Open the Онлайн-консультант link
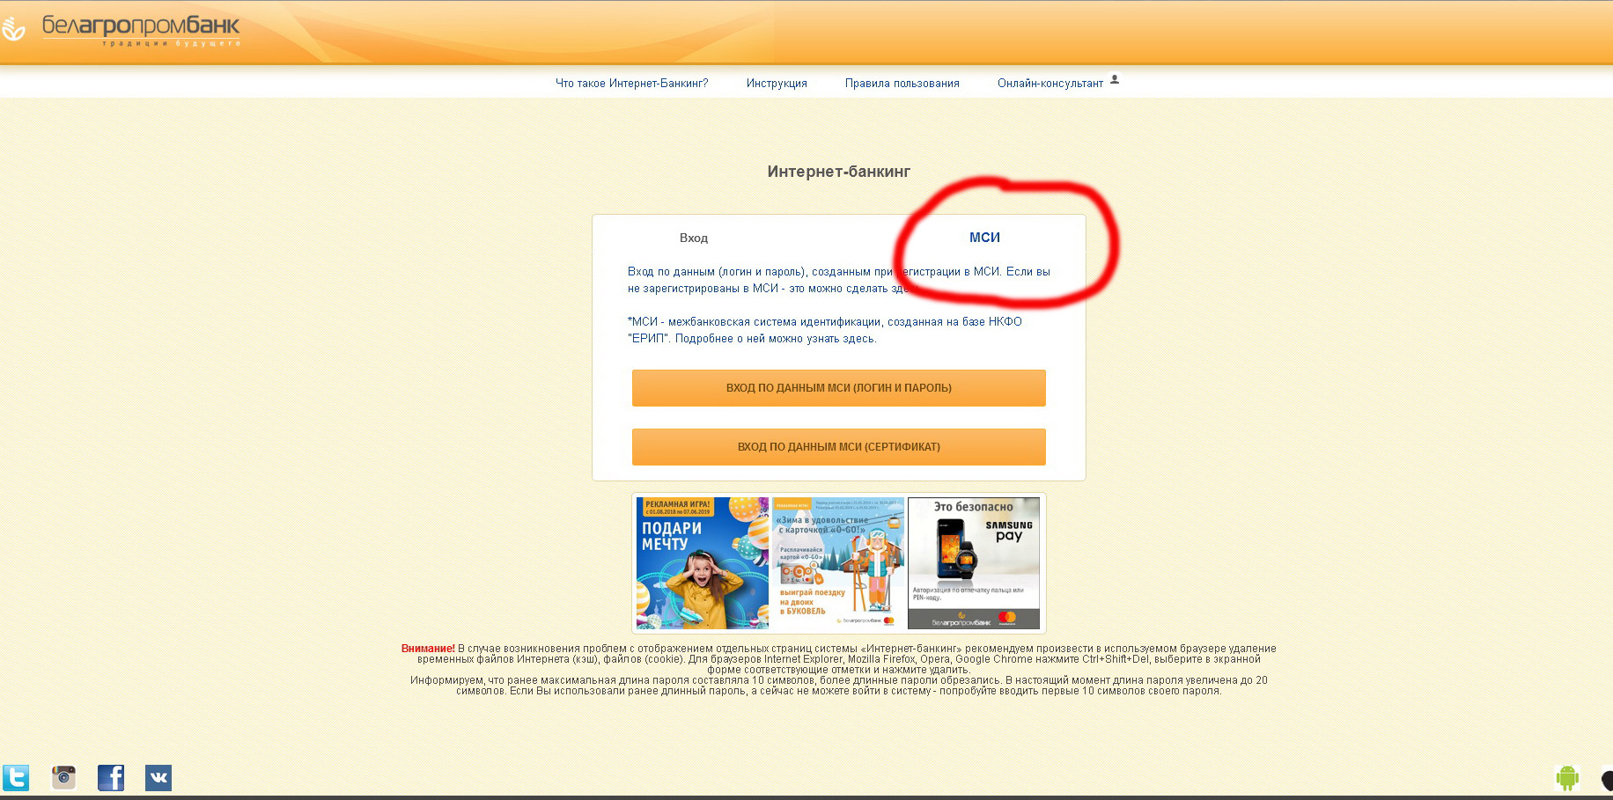This screenshot has height=800, width=1613. point(1050,84)
